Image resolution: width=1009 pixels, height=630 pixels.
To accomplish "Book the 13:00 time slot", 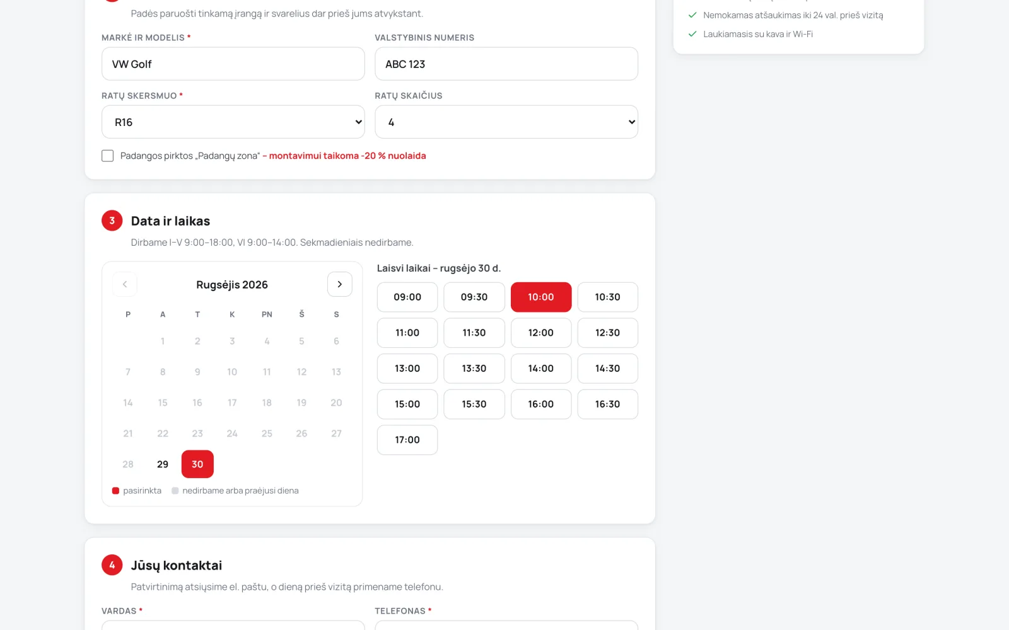I will [407, 369].
